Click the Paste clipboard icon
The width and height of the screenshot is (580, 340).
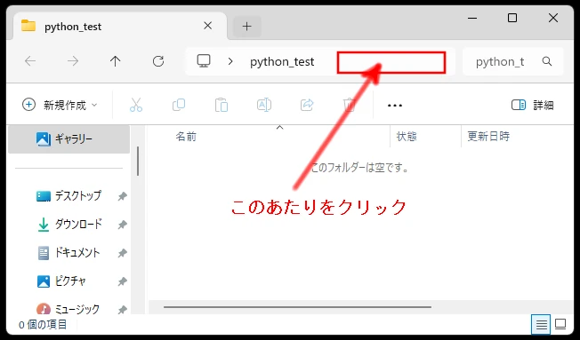click(x=222, y=106)
